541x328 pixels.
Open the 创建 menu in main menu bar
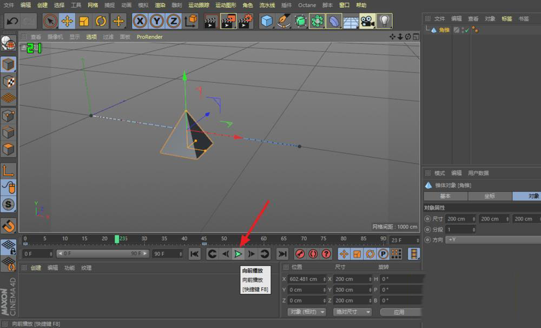pyautogui.click(x=42, y=5)
